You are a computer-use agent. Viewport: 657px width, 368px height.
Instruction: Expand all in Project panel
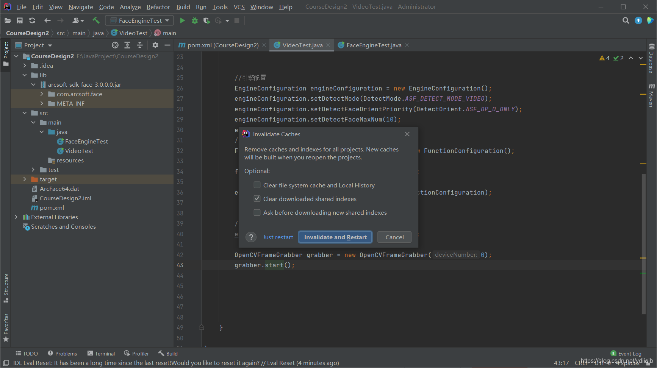pos(127,45)
